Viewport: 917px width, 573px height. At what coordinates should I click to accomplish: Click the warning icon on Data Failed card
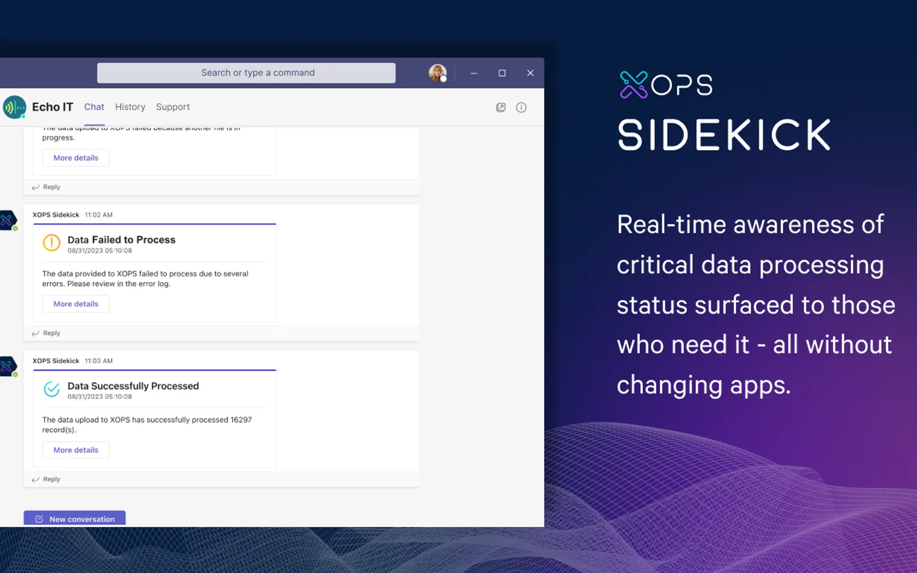point(52,243)
